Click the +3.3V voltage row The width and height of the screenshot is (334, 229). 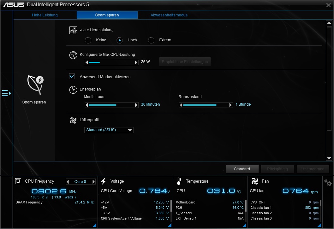[x=134, y=213]
